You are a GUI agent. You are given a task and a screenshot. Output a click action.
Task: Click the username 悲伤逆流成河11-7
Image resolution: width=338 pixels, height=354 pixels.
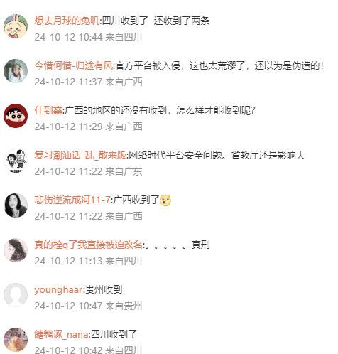[72, 200]
